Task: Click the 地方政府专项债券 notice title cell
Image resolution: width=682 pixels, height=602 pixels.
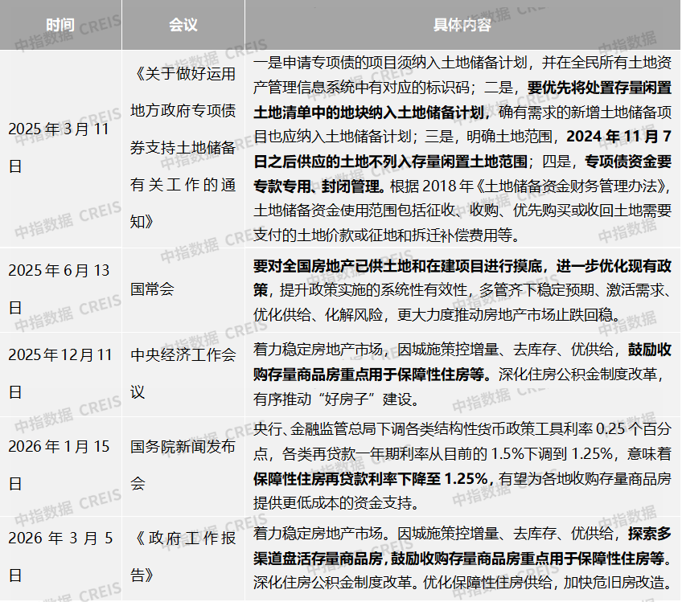Action: [x=183, y=147]
